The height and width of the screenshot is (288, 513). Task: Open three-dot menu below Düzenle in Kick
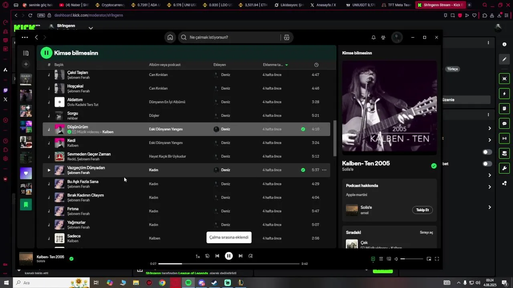click(488, 115)
